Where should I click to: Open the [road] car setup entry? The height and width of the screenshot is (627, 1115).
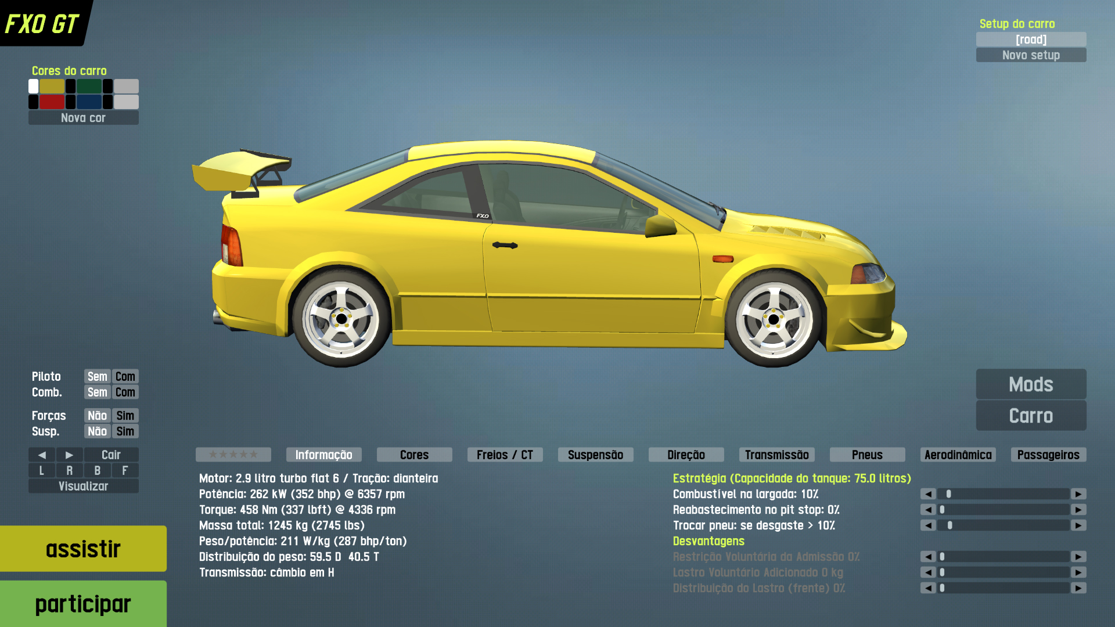pyautogui.click(x=1031, y=39)
